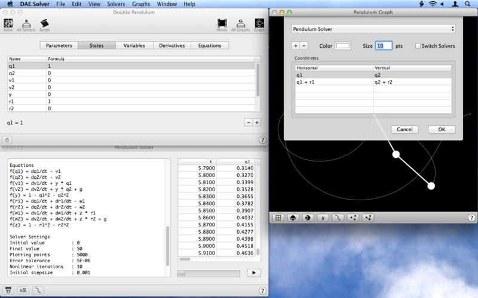The width and height of the screenshot is (478, 298).
Task: Remove a state with the minus button
Action: [x=249, y=122]
